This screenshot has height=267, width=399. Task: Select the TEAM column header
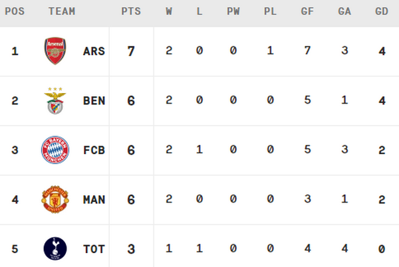click(62, 12)
